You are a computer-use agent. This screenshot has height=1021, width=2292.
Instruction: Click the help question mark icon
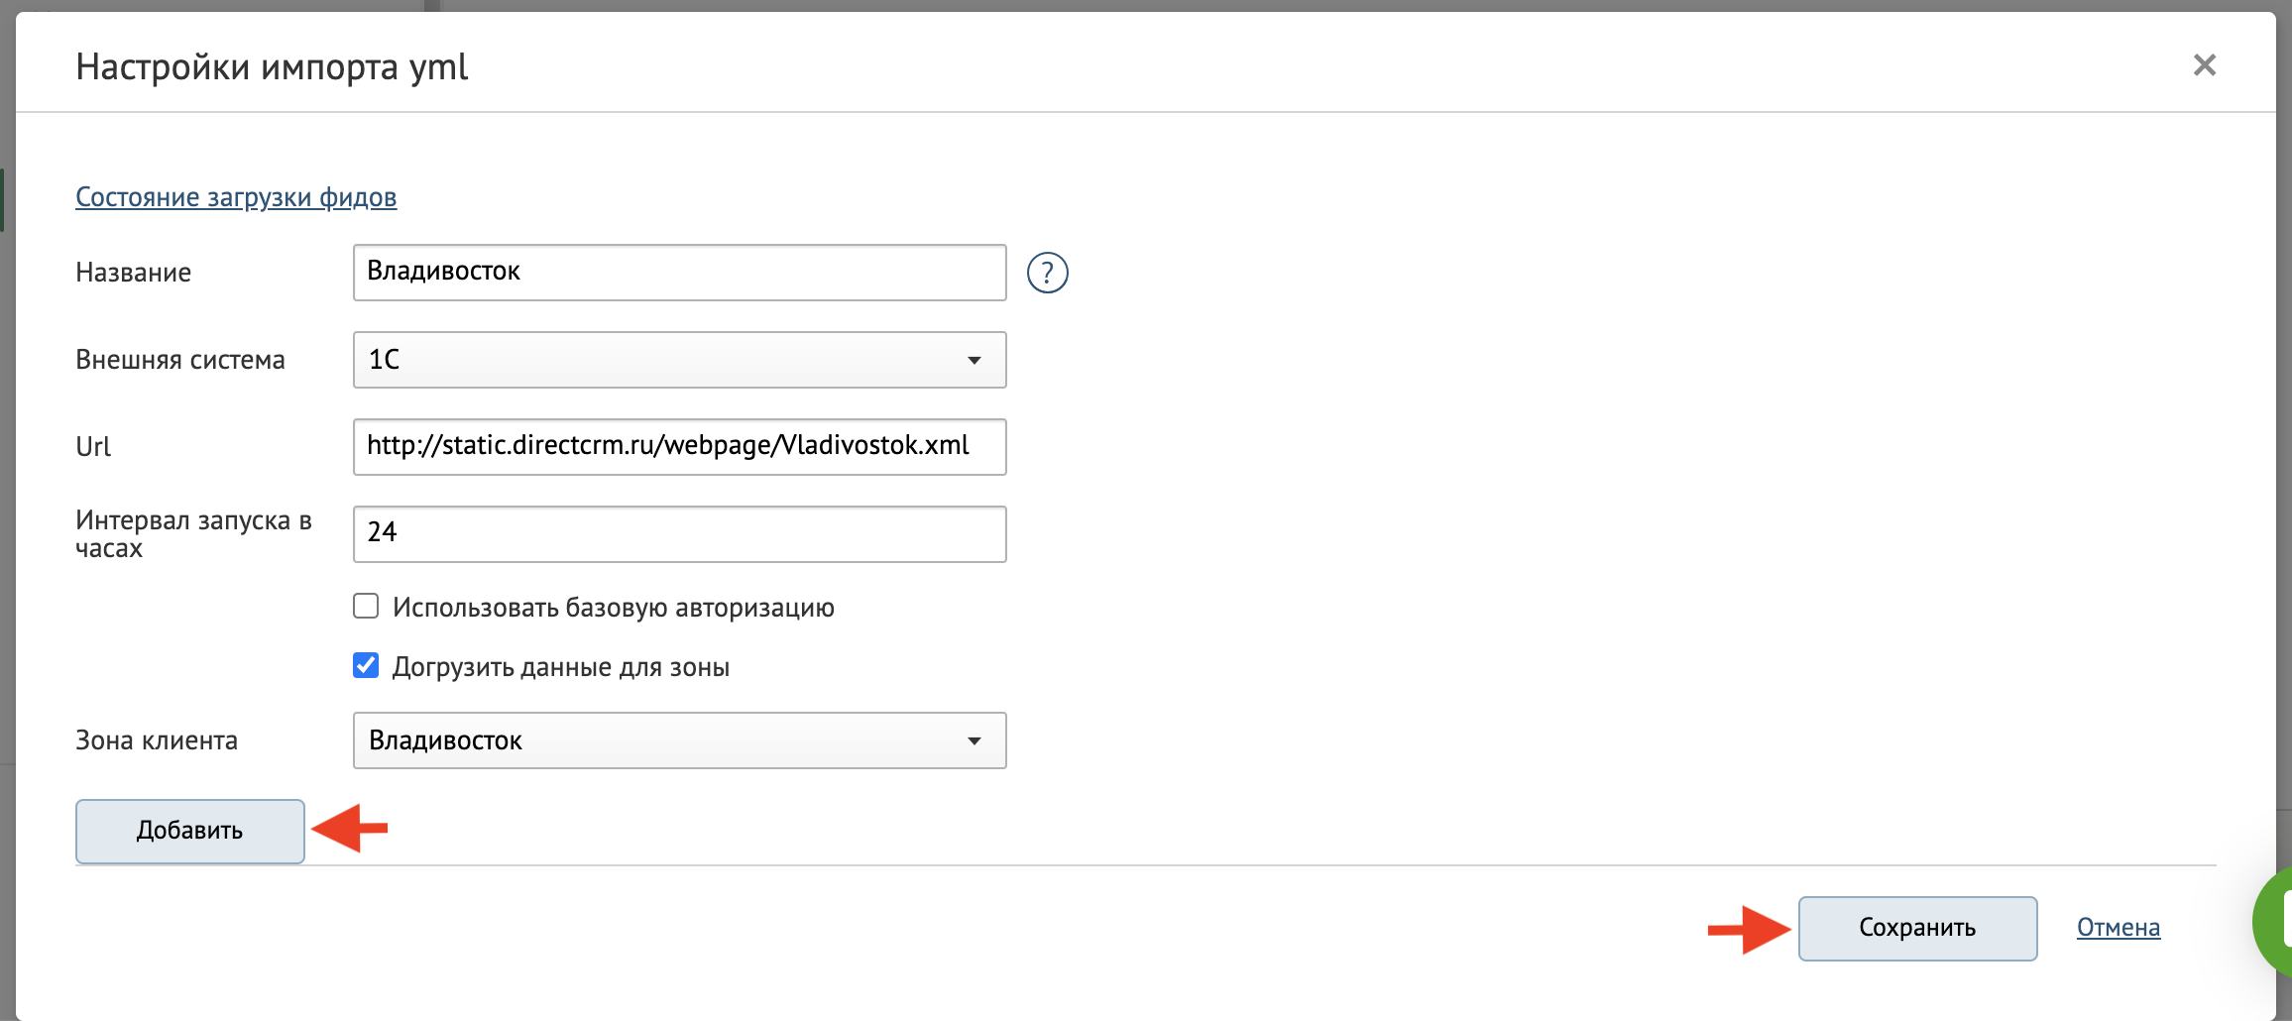pyautogui.click(x=1047, y=273)
